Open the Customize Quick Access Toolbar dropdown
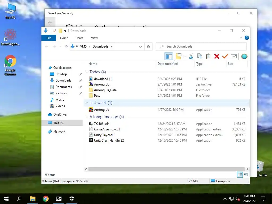 coord(65,31)
